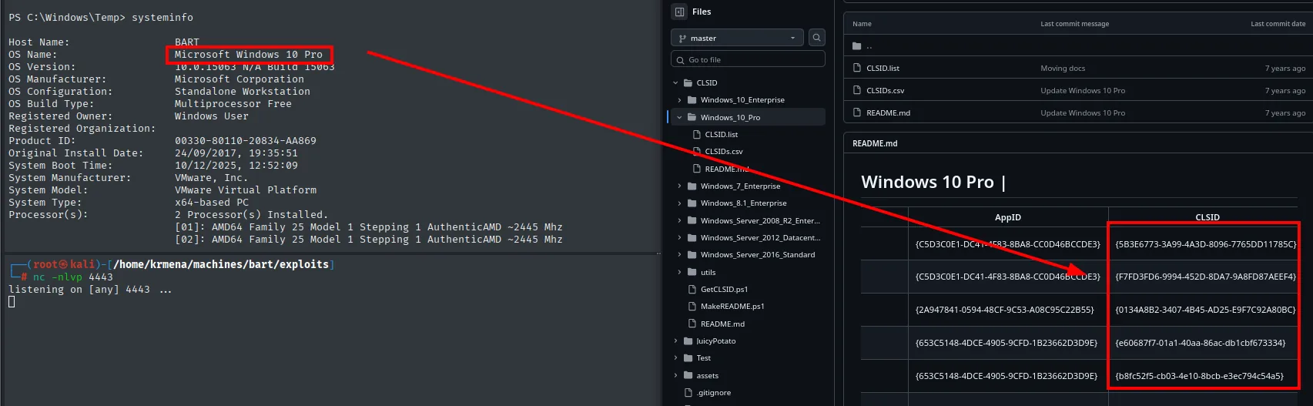Viewport: 1313px width, 406px height.
Task: Open MakeREADME.ps1 in the file tree
Action: pos(732,307)
